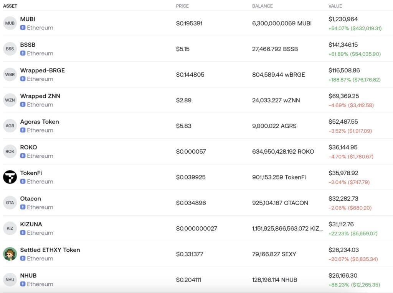This screenshot has height=293, width=393.
Task: Click the KIZ token avatar icon
Action: (x=10, y=228)
